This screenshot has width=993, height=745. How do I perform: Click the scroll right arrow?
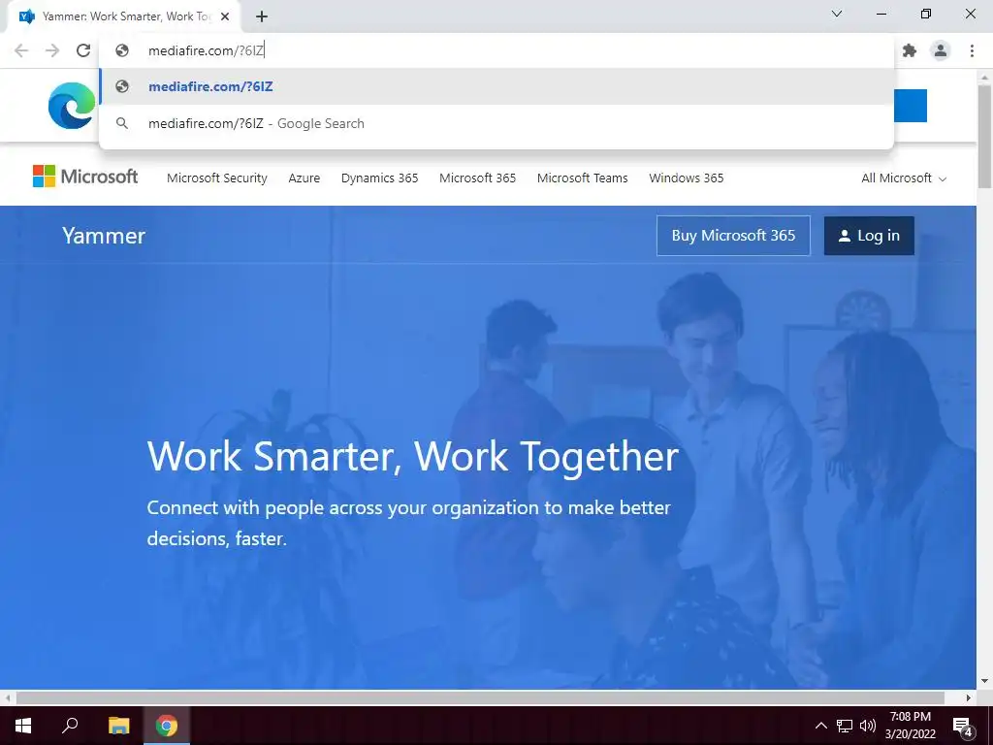pos(969,697)
